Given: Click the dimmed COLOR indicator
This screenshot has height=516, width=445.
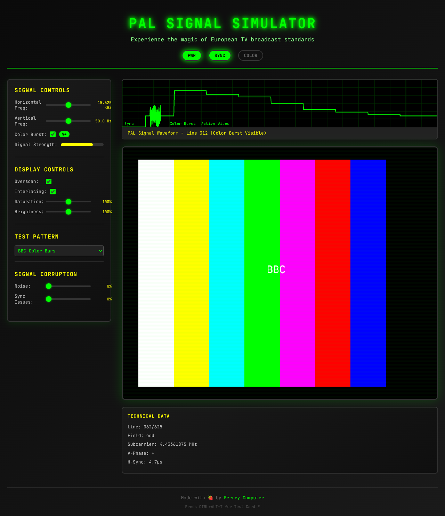Looking at the screenshot, I should click(250, 55).
